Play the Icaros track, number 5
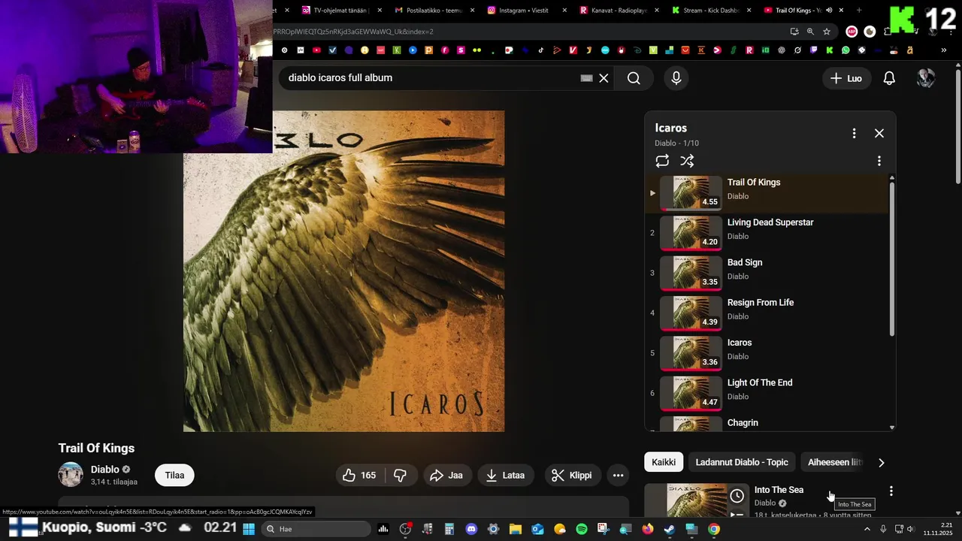 767,353
